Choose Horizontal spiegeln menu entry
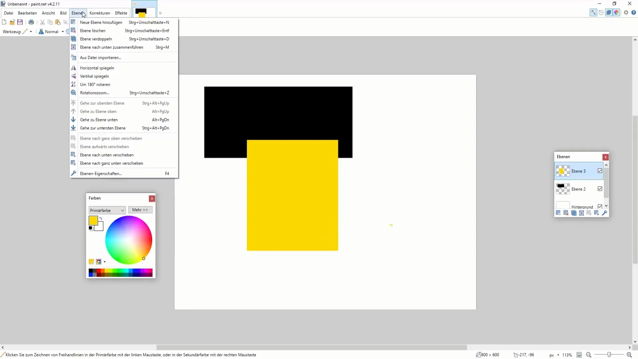Screen dimensions: 638x359 [x=124, y=68]
